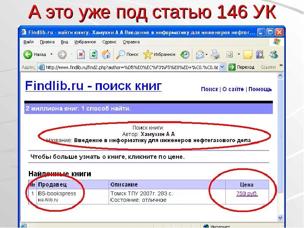Click the Windows flag logo in menu bar
304x228 pixels.
pos(277,42)
